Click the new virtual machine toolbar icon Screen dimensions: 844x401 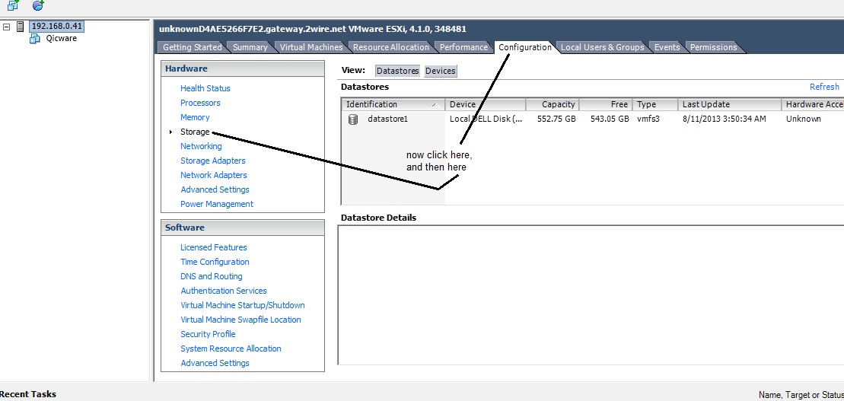[13, 5]
